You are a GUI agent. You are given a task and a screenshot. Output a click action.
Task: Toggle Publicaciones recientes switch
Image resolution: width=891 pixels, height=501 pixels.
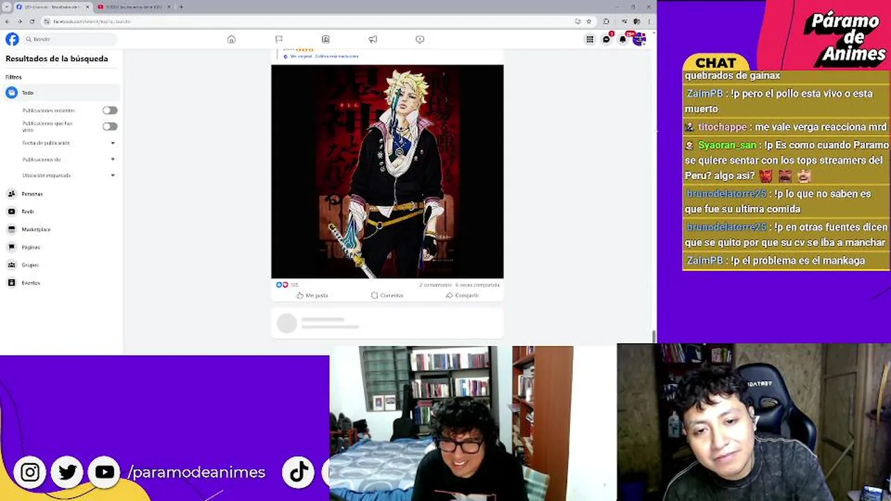110,110
